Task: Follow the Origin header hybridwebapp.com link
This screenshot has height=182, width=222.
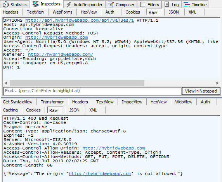Action: [57, 38]
